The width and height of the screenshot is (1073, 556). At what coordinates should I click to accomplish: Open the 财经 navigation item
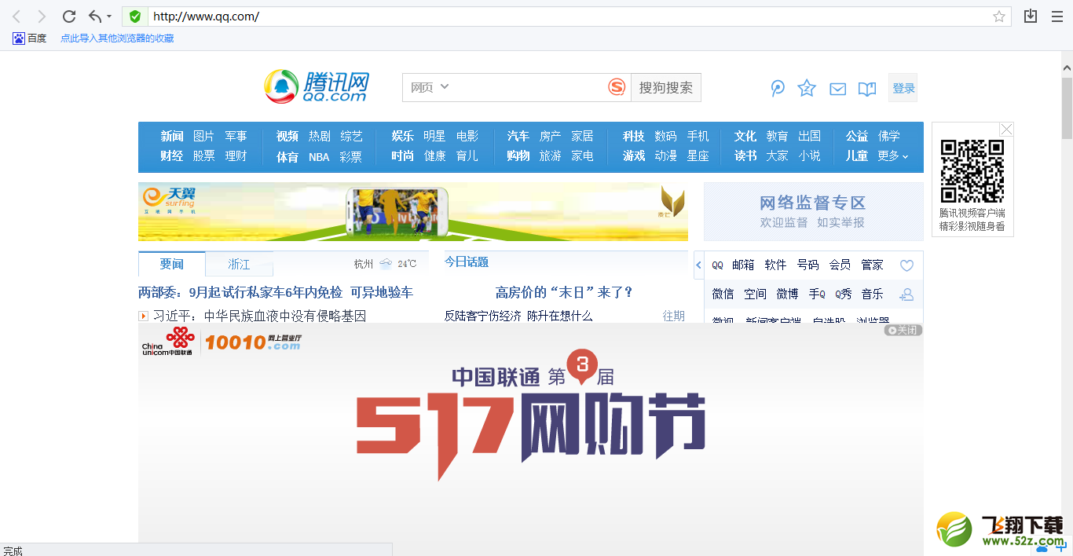coord(172,155)
